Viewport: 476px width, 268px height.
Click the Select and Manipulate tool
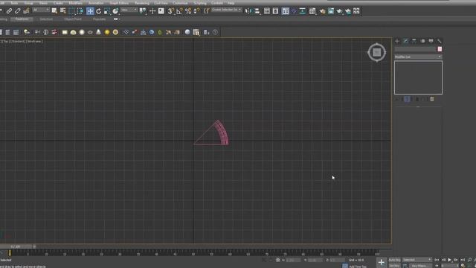click(152, 11)
